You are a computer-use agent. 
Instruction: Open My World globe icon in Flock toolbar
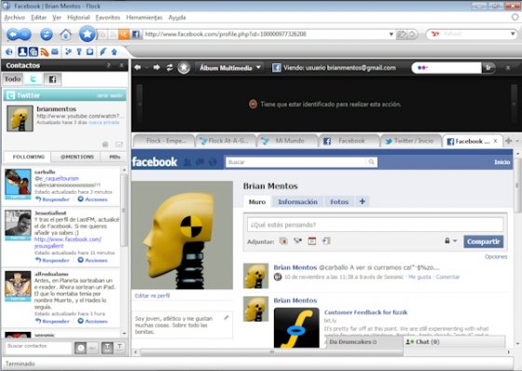click(9, 51)
